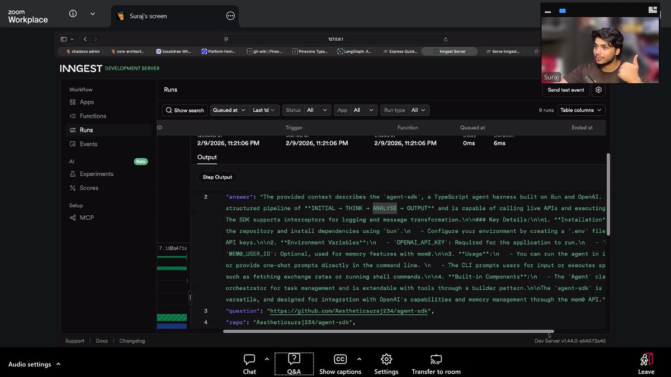Click the vertical scrollbar of the runs panel
The width and height of the screenshot is (671, 377).
pyautogui.click(x=608, y=194)
